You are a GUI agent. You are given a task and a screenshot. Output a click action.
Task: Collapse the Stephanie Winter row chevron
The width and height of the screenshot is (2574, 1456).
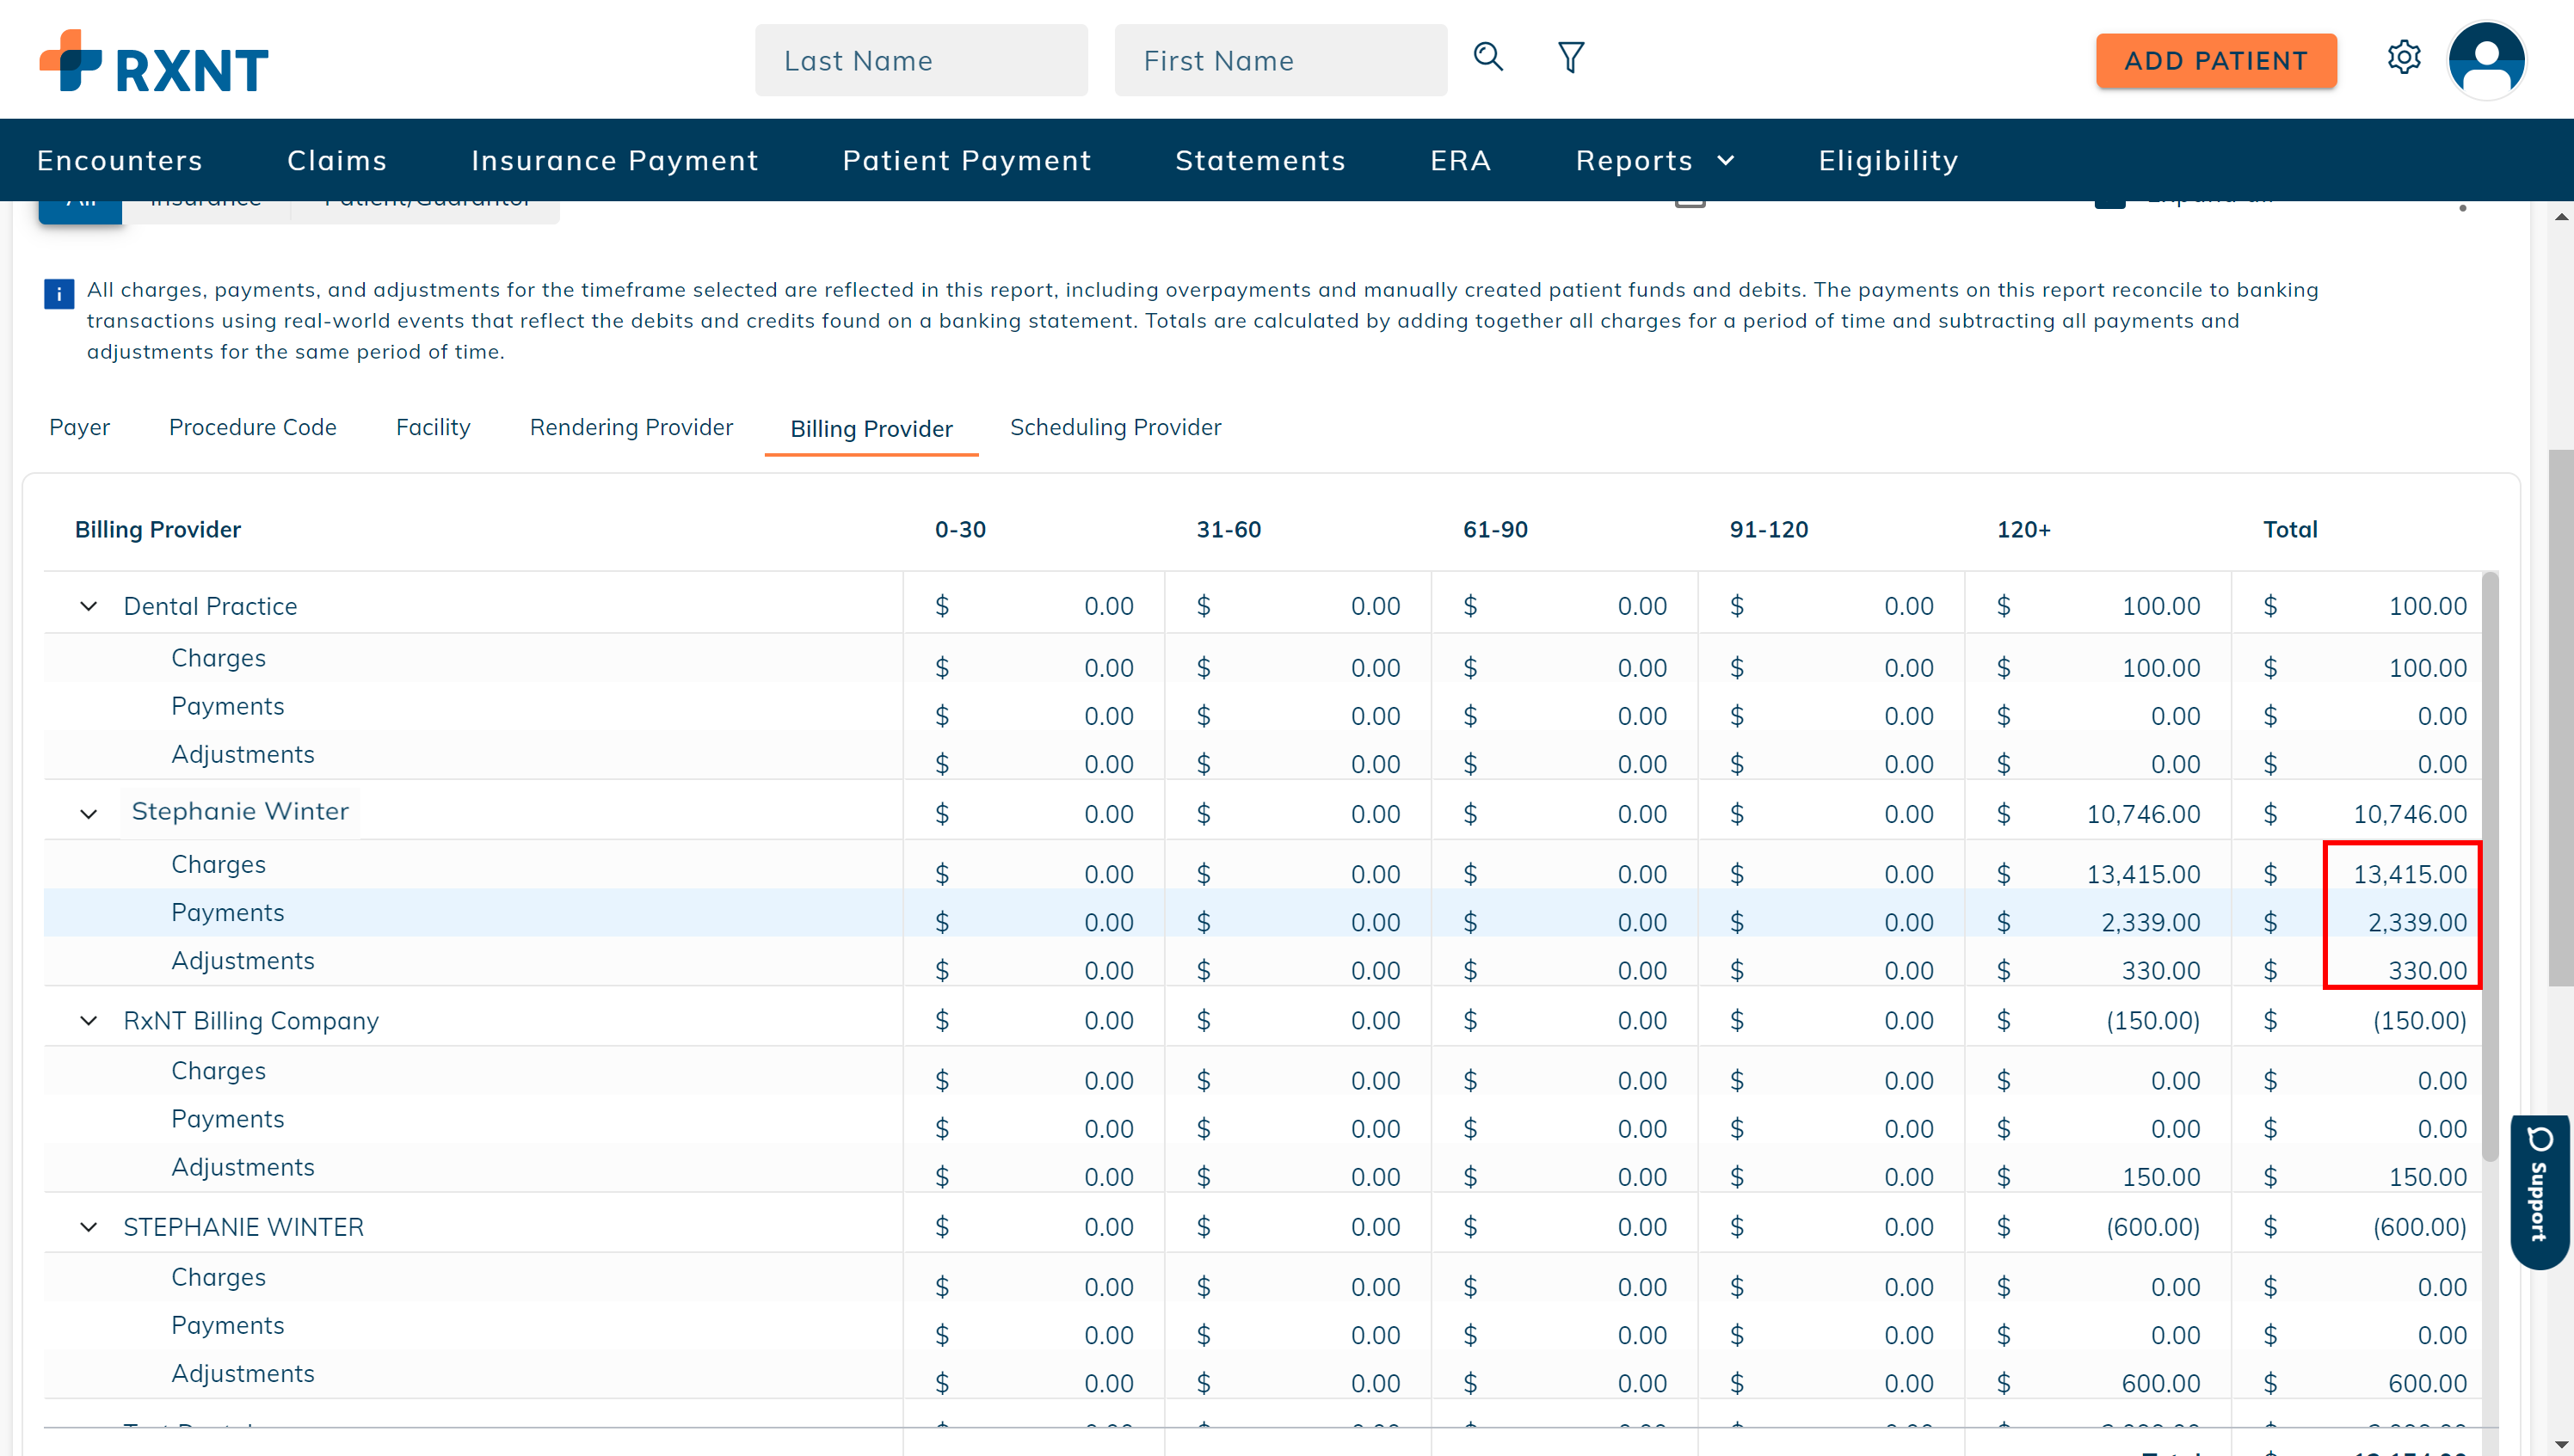88,814
